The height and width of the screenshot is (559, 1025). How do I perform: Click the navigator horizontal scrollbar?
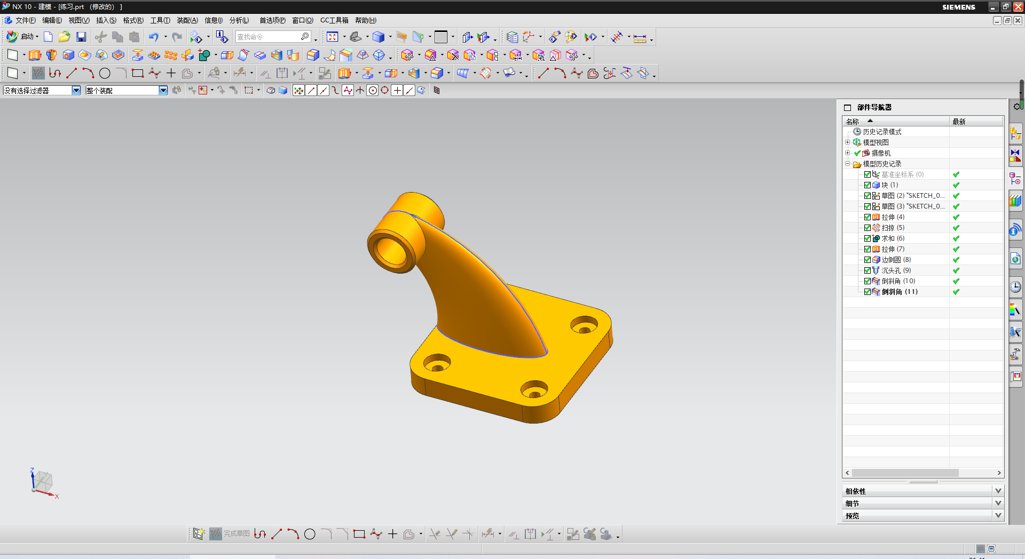[x=905, y=473]
